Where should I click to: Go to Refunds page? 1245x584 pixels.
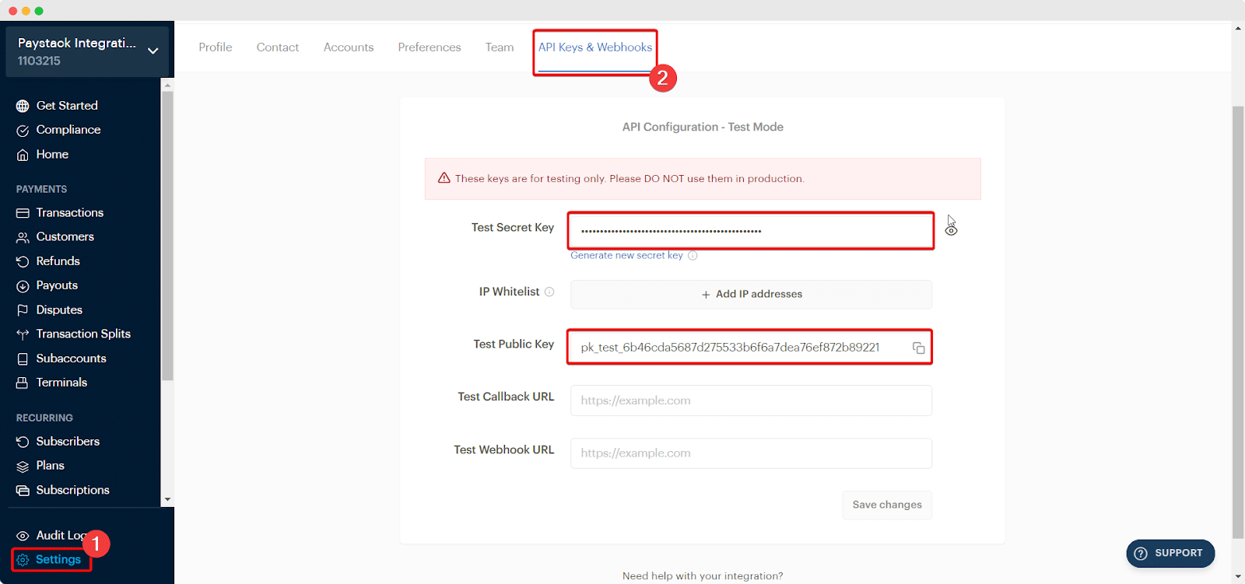tap(58, 261)
